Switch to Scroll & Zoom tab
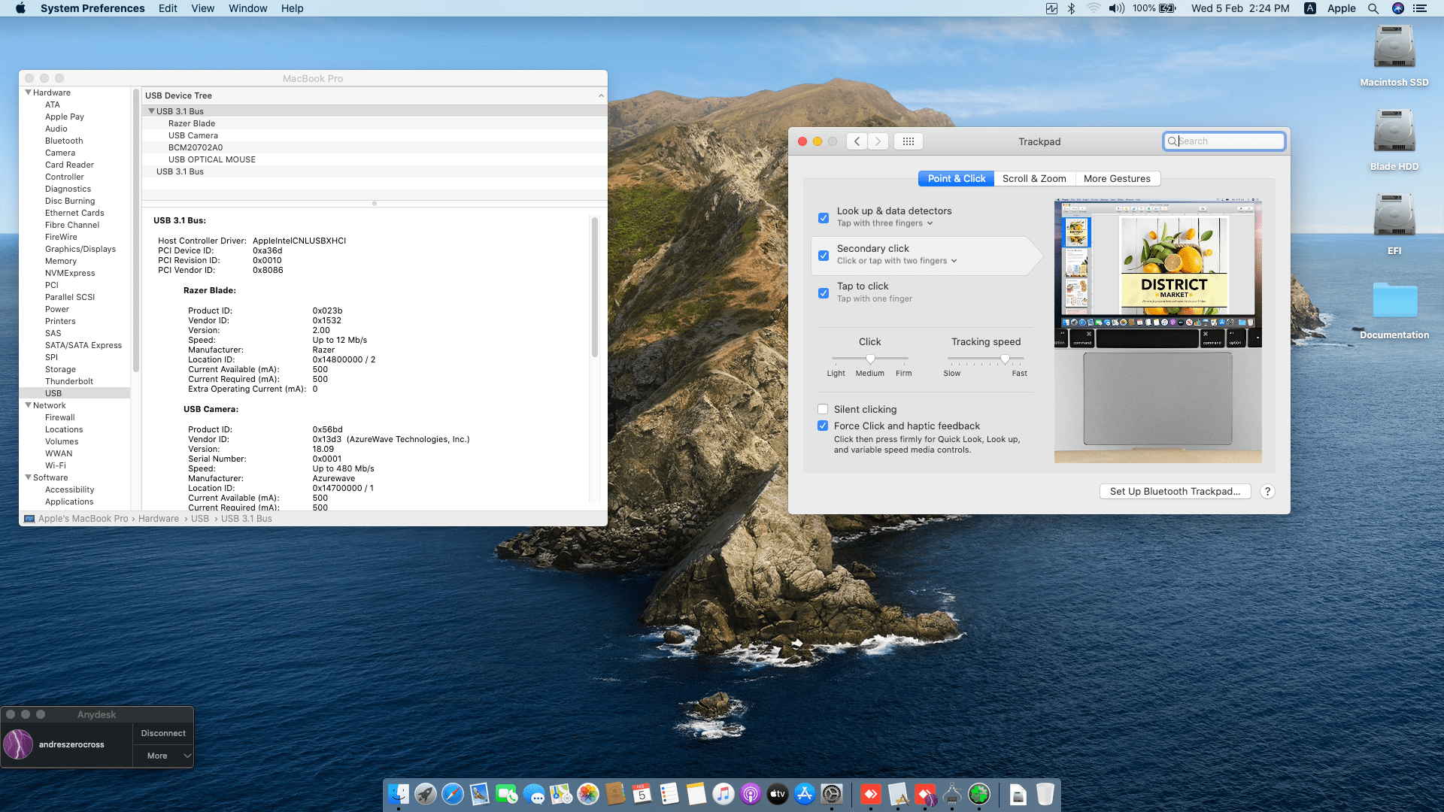This screenshot has height=812, width=1444. pyautogui.click(x=1034, y=179)
